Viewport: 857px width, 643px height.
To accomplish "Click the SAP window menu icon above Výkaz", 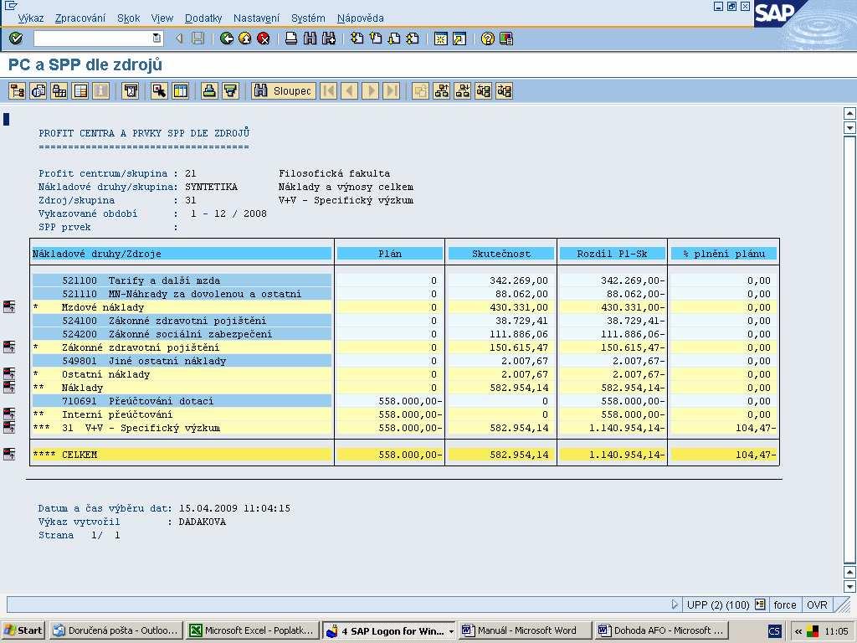I will [10, 6].
